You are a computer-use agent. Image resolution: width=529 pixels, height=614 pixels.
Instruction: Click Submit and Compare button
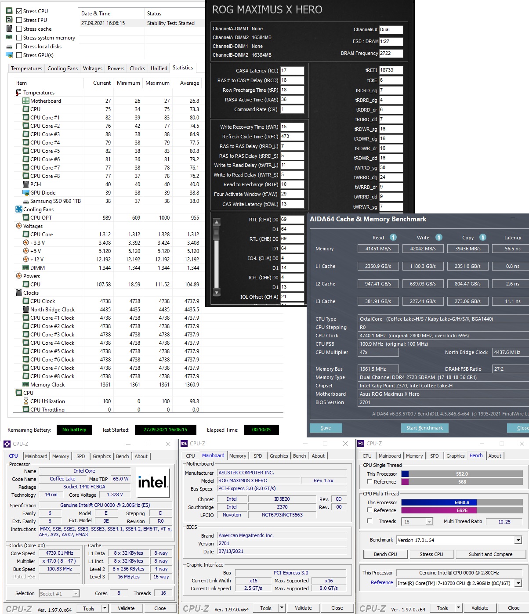coord(490,554)
